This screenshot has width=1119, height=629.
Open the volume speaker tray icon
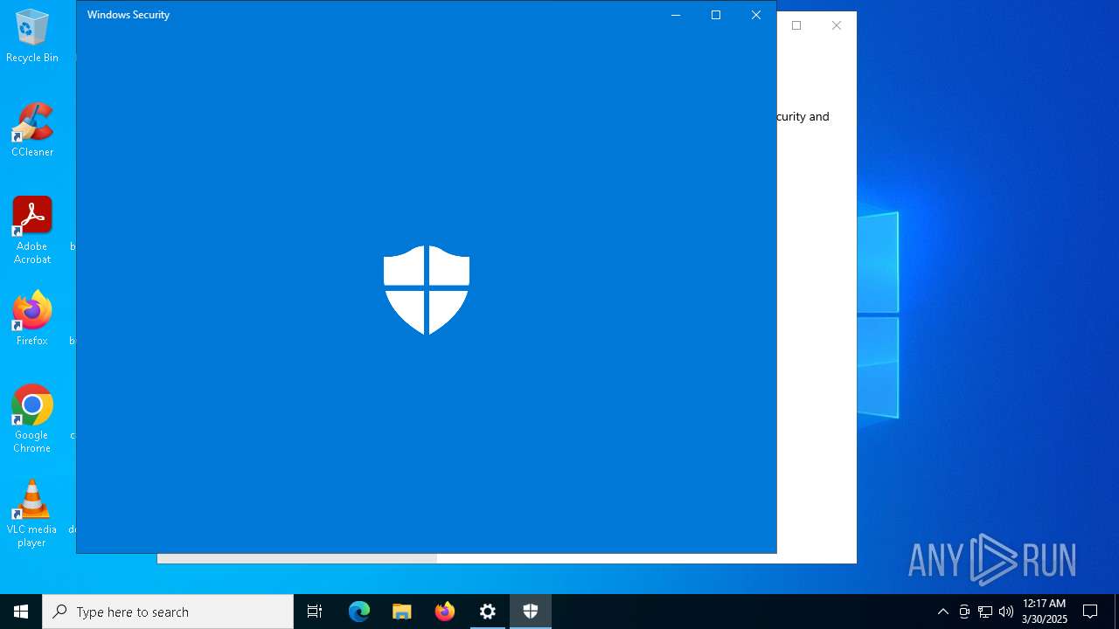click(x=1006, y=612)
